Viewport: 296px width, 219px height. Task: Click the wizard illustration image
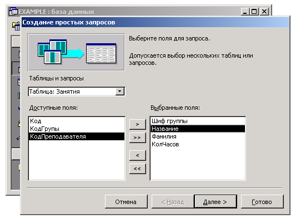[76, 52]
